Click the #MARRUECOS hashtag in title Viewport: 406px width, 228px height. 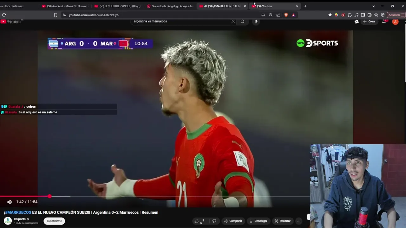(18, 212)
